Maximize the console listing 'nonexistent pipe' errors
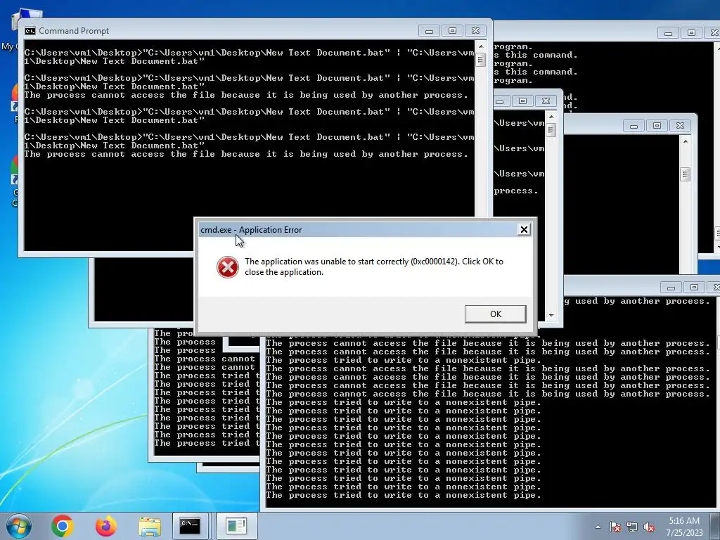 694,288
